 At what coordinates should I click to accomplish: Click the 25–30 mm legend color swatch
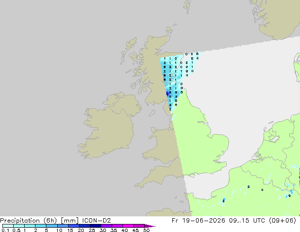(x=96, y=226)
